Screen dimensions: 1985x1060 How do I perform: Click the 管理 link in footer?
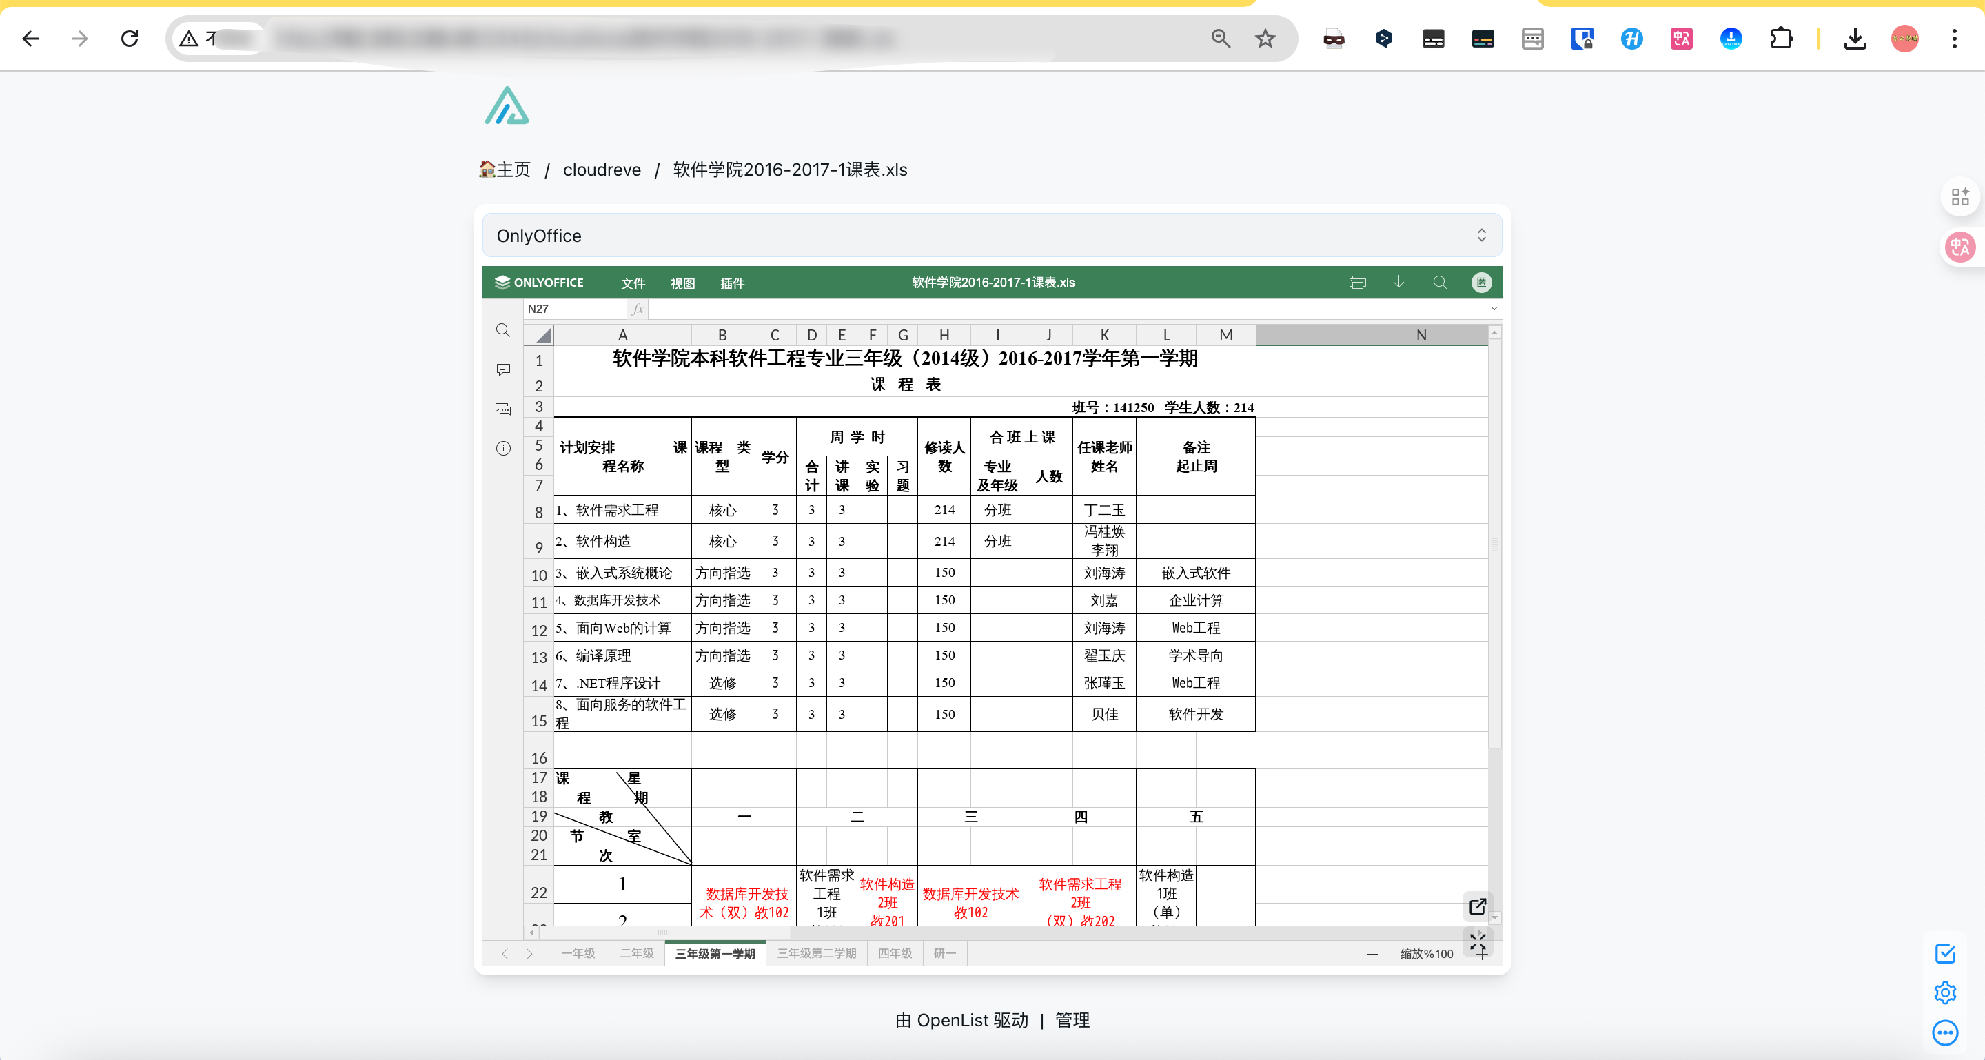tap(1071, 1020)
